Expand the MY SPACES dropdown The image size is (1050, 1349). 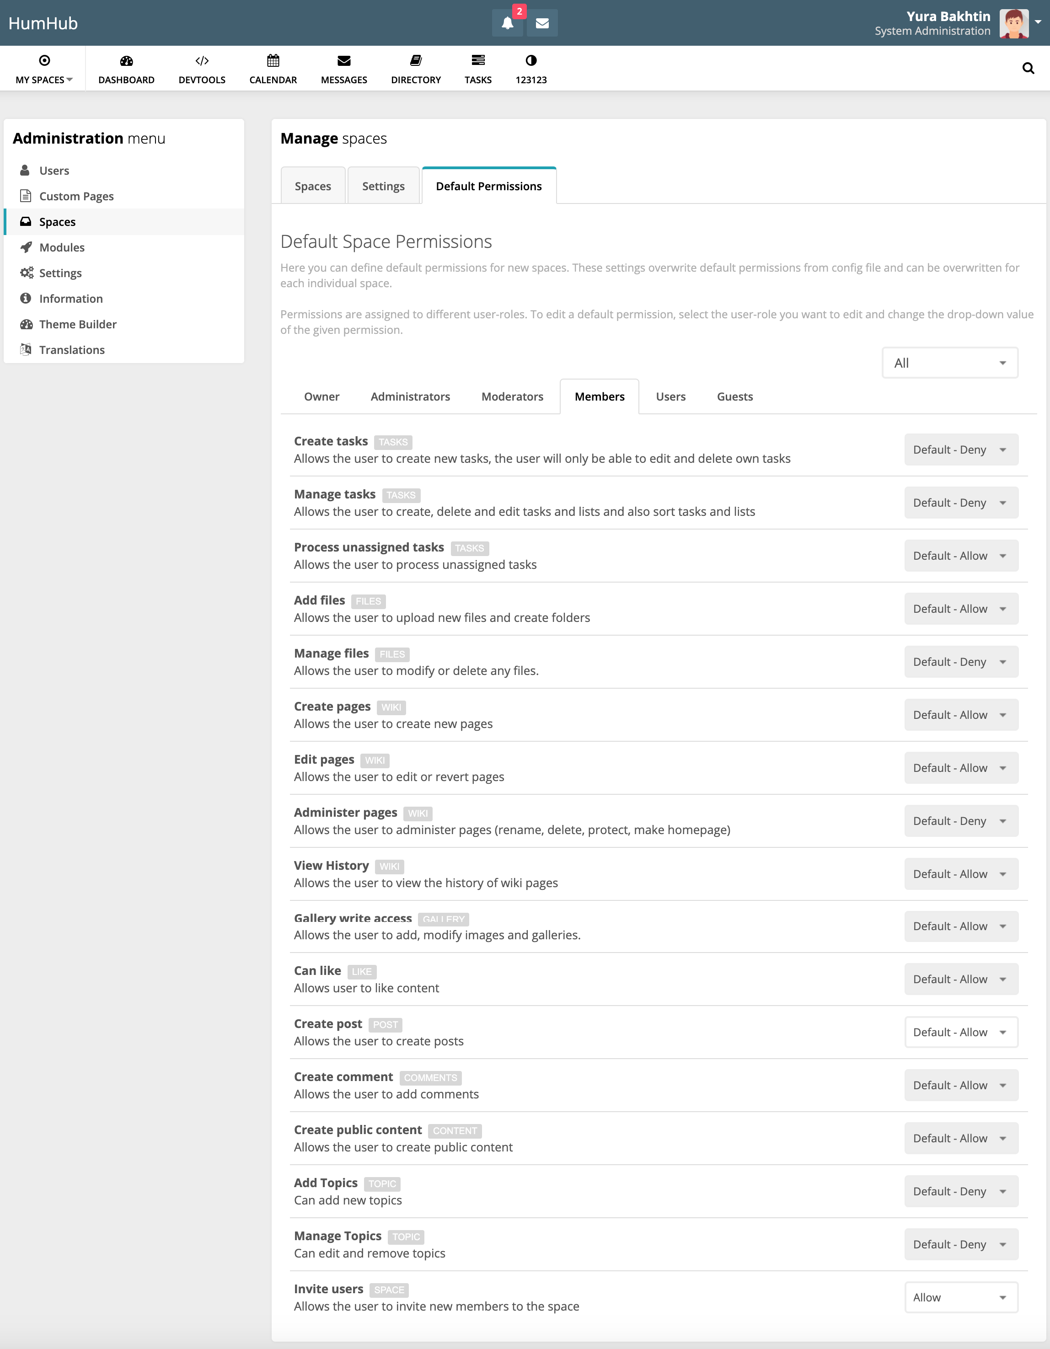[x=43, y=68]
